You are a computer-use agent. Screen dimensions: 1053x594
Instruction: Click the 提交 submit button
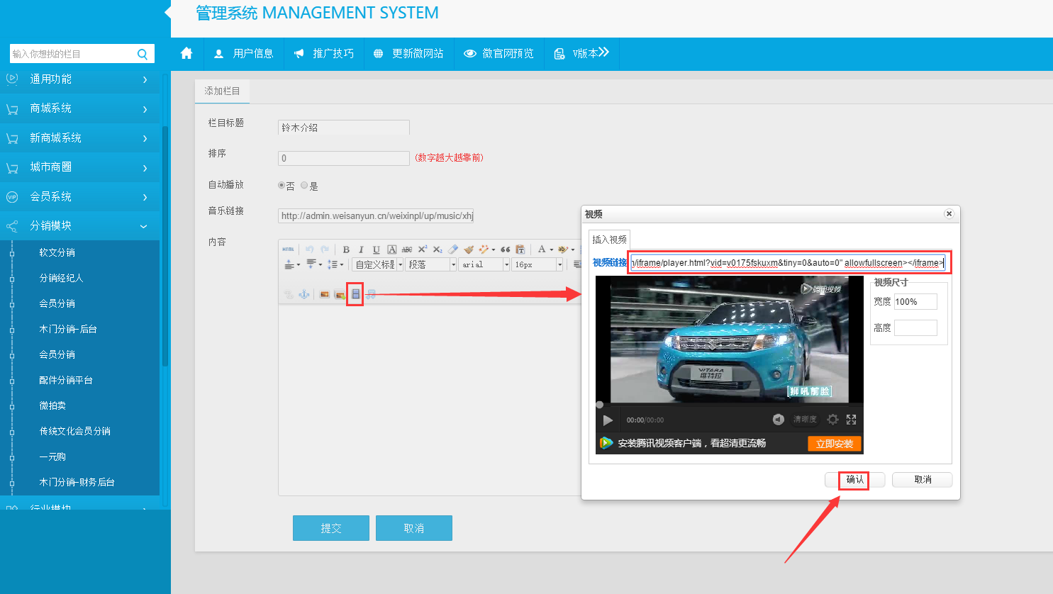pyautogui.click(x=331, y=528)
